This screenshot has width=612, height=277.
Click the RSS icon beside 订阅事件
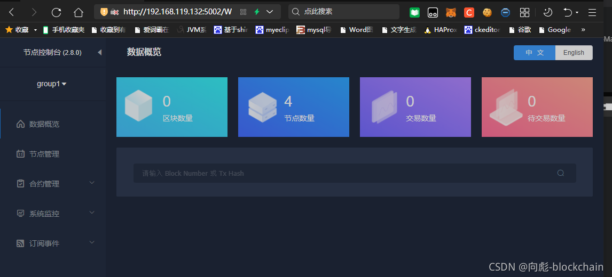pos(20,243)
